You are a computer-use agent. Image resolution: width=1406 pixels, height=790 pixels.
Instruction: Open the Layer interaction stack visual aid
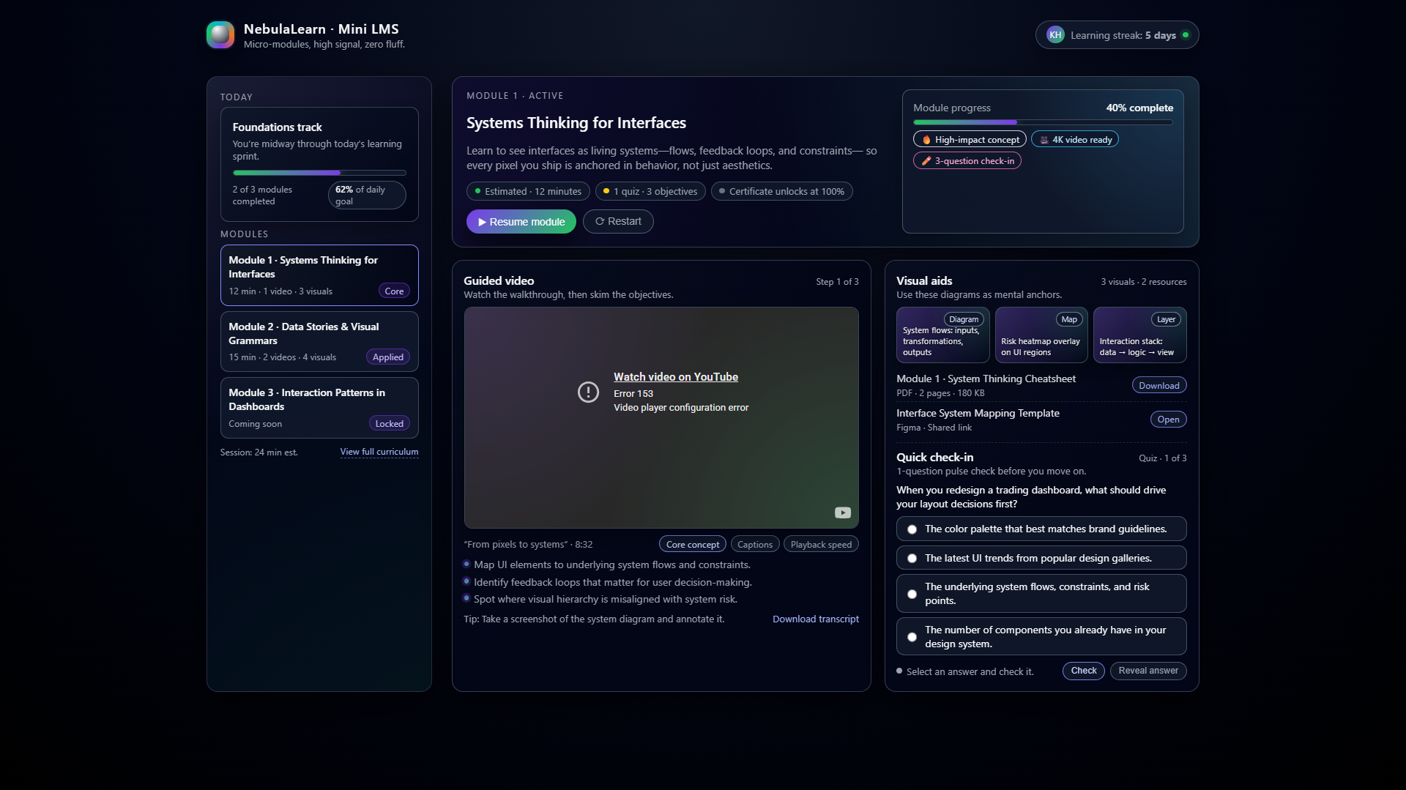point(1139,335)
